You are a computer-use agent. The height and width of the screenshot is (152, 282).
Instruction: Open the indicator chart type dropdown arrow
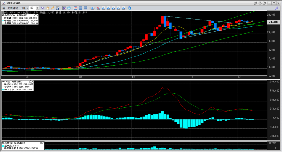94,8
